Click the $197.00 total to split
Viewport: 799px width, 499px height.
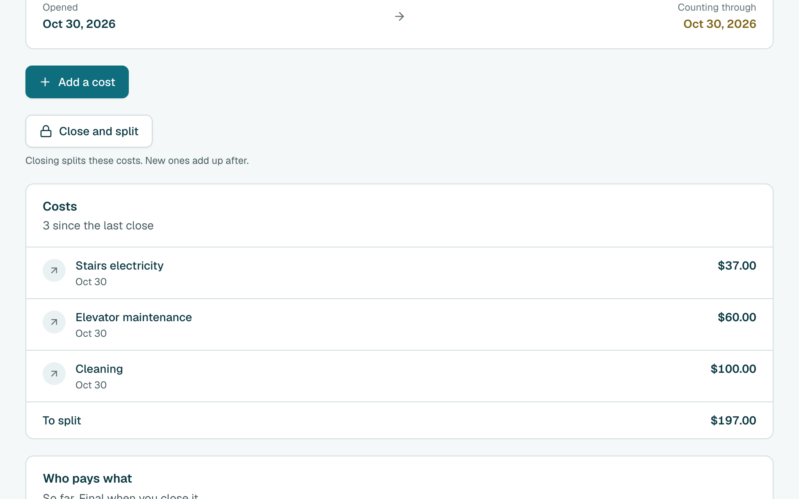733,420
